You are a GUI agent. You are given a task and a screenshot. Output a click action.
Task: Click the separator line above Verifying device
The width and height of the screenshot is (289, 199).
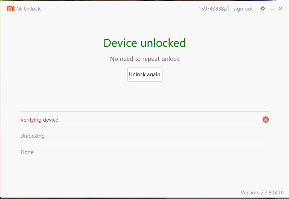click(144, 112)
